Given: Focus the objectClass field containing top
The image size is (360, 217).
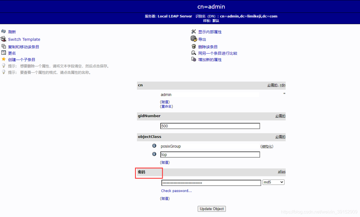Looking at the screenshot, I should pos(210,154).
